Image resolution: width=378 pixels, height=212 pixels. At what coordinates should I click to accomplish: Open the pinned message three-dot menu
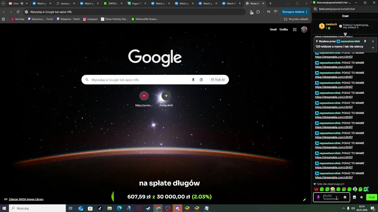coord(373,42)
